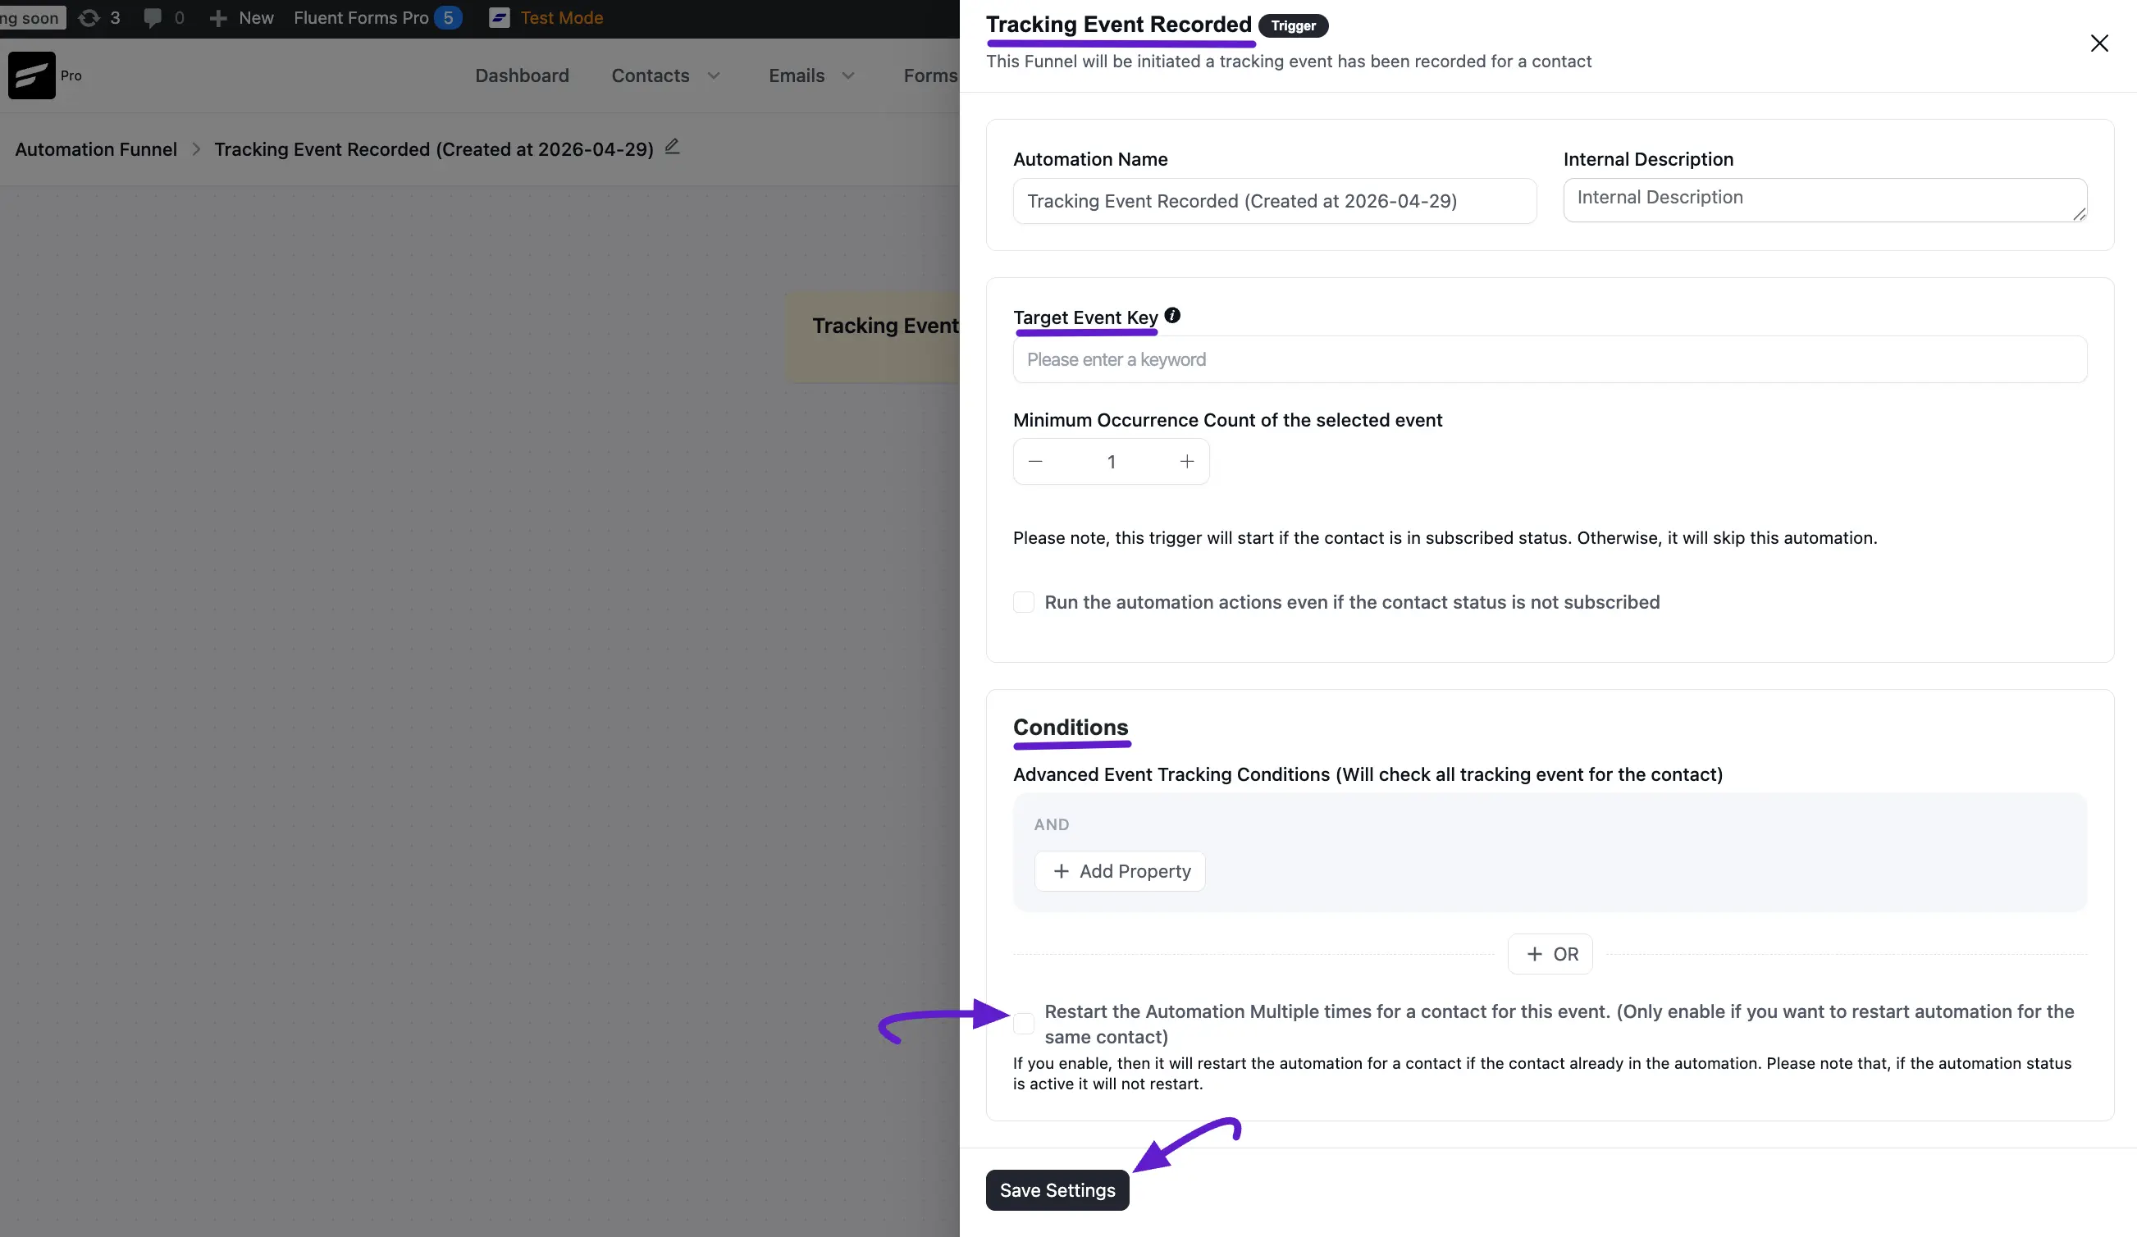Click Test Mode in the admin bar
This screenshot has width=2137, height=1237.
(x=561, y=18)
